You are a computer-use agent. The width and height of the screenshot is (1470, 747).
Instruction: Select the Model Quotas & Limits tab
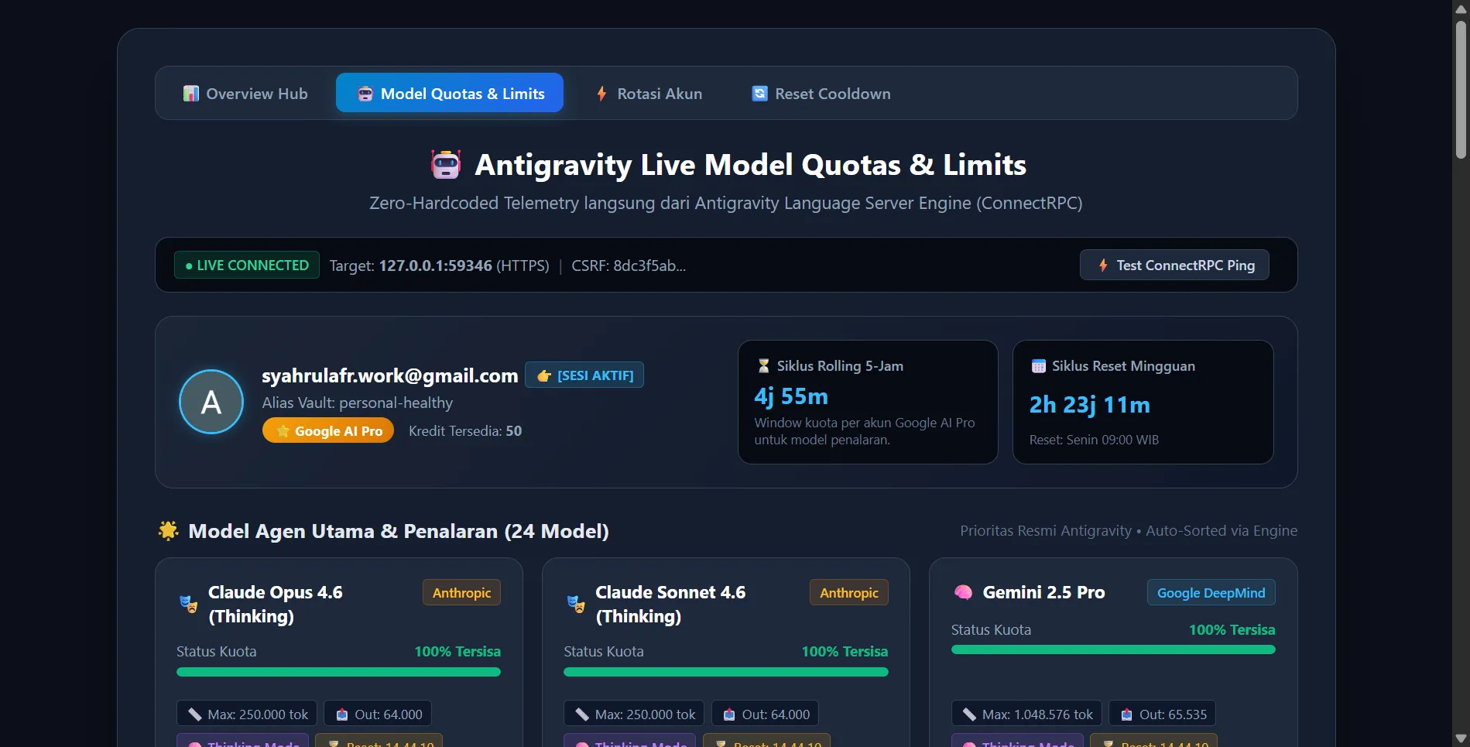pos(450,94)
